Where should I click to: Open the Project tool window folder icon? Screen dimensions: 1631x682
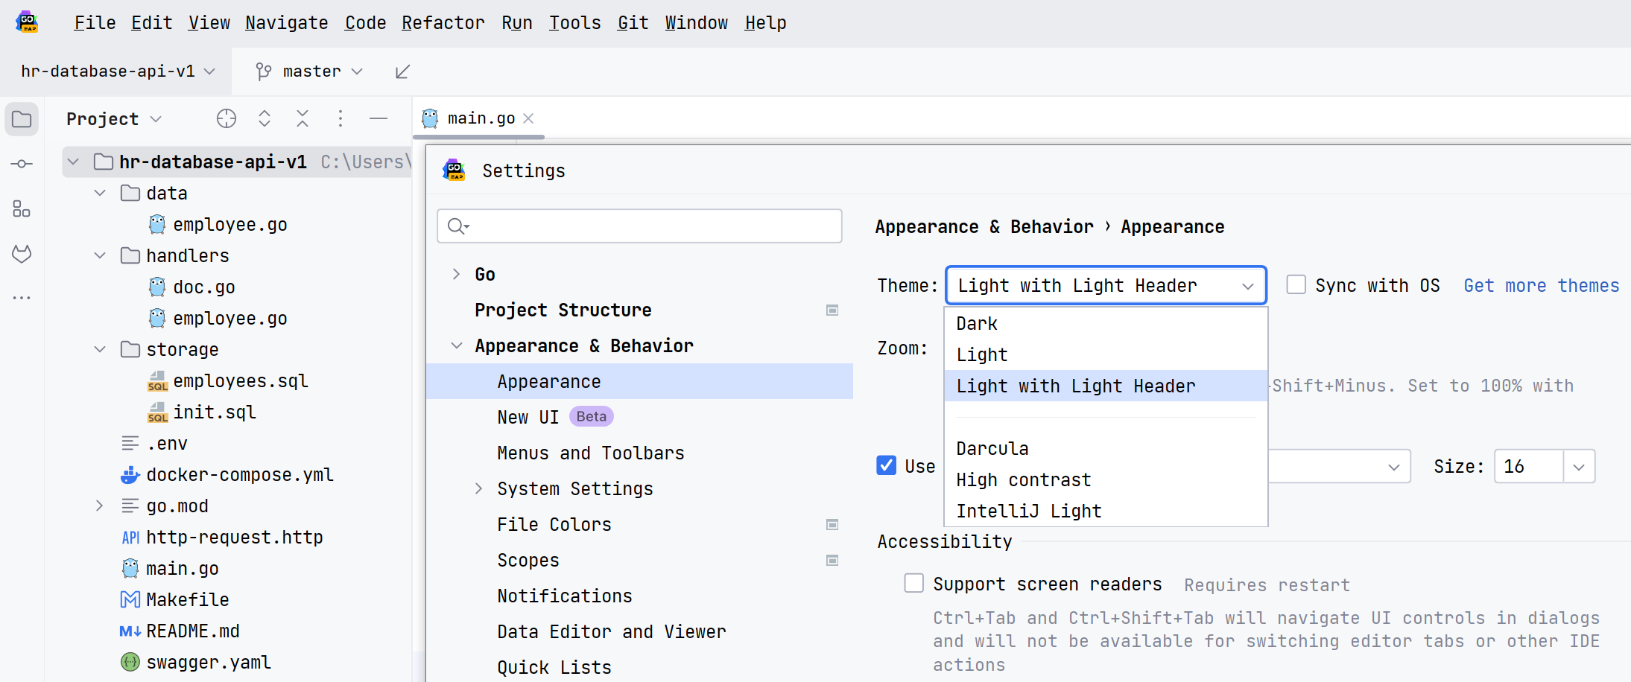(22, 119)
